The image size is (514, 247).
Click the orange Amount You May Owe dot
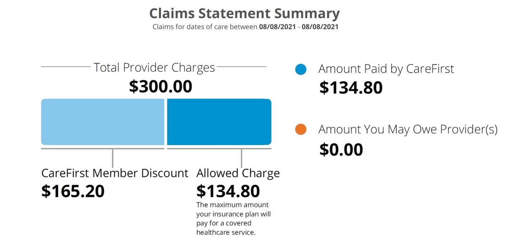point(300,129)
